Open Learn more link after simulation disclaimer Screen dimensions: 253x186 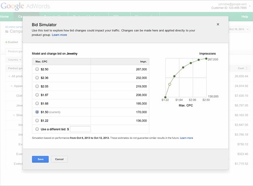click(x=187, y=138)
